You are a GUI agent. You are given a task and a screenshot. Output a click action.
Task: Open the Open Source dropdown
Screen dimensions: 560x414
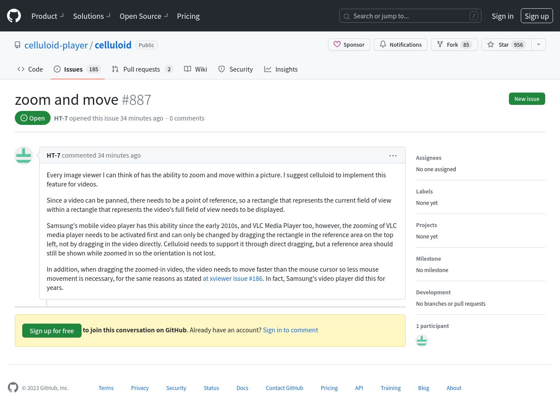pos(143,16)
